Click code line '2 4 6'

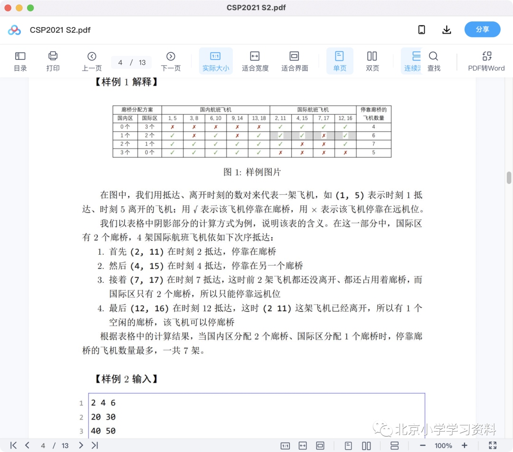click(x=103, y=403)
